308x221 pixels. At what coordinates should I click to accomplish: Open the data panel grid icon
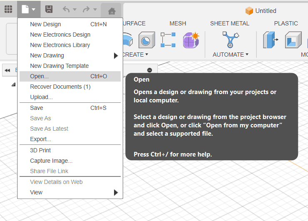pyautogui.click(x=8, y=9)
